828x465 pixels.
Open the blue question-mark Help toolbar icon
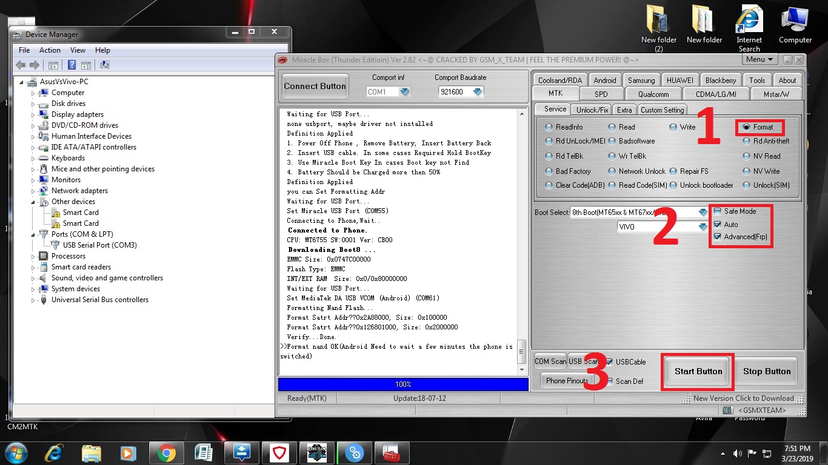click(x=72, y=65)
